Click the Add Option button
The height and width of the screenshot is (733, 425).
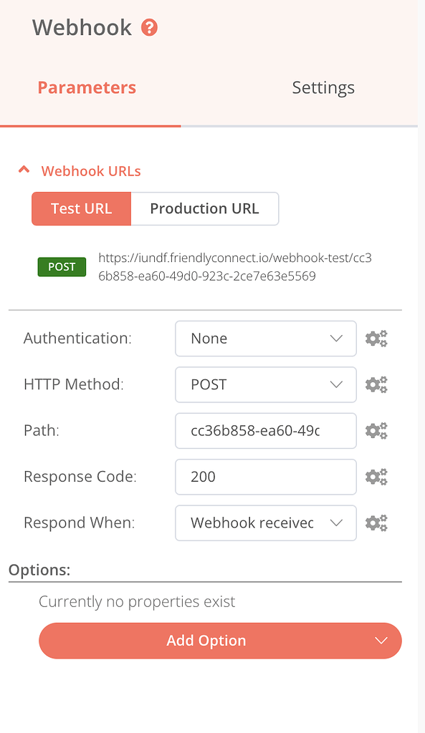tap(206, 640)
